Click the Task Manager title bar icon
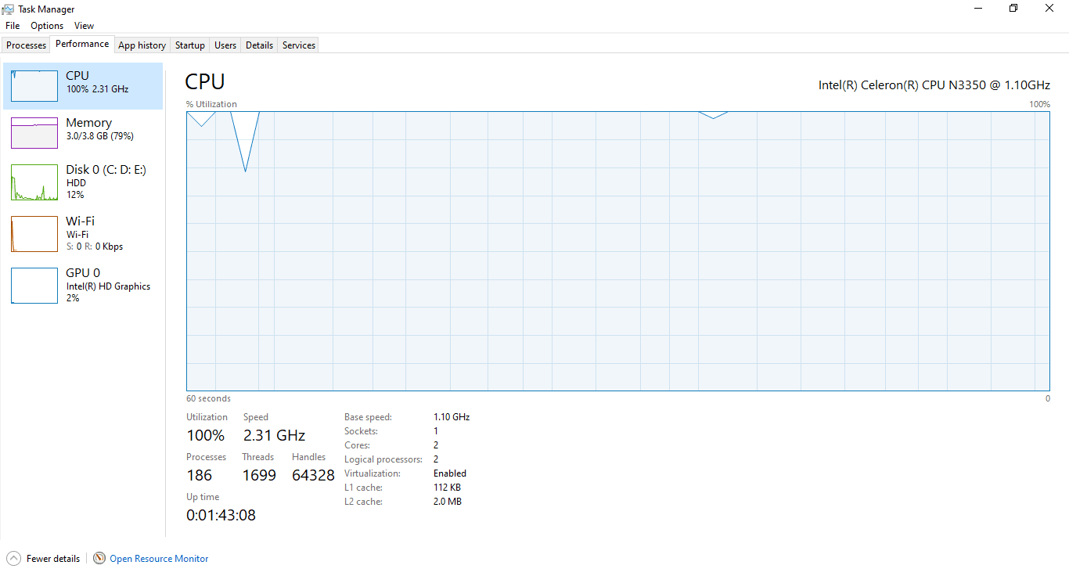Image resolution: width=1069 pixels, height=576 pixels. pos(8,9)
